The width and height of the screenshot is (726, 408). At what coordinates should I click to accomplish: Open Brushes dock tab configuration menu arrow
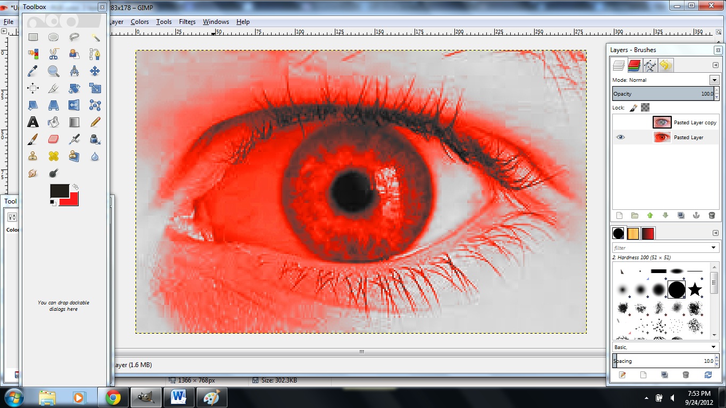point(715,233)
